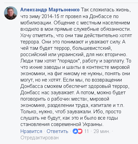Show who reacted by clicking count 11

pyautogui.click(x=86, y=131)
